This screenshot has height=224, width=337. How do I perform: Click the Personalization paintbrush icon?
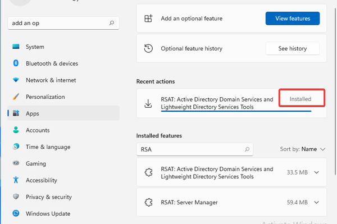[x=16, y=97]
